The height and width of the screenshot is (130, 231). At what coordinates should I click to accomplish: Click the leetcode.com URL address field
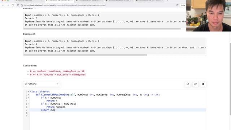(65, 5)
